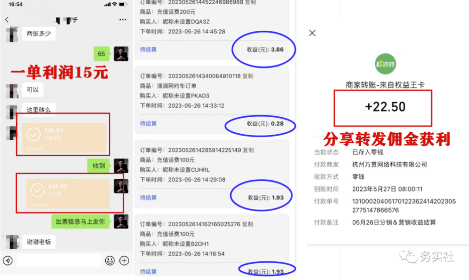Open the emoji picker in the chat bar
469x280 pixels.
coord(110,261)
